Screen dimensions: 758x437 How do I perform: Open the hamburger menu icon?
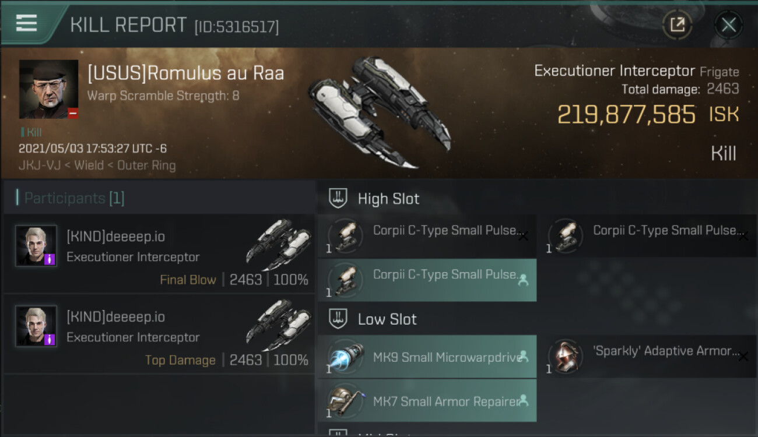pos(26,23)
